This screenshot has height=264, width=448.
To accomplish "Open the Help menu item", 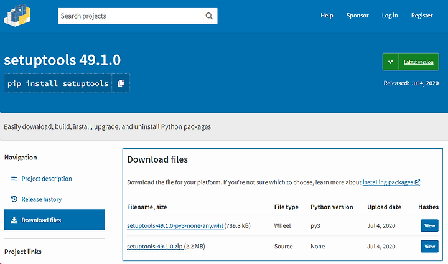I will point(327,16).
